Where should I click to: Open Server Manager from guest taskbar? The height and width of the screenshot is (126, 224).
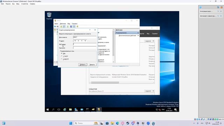pyautogui.click(x=76, y=110)
